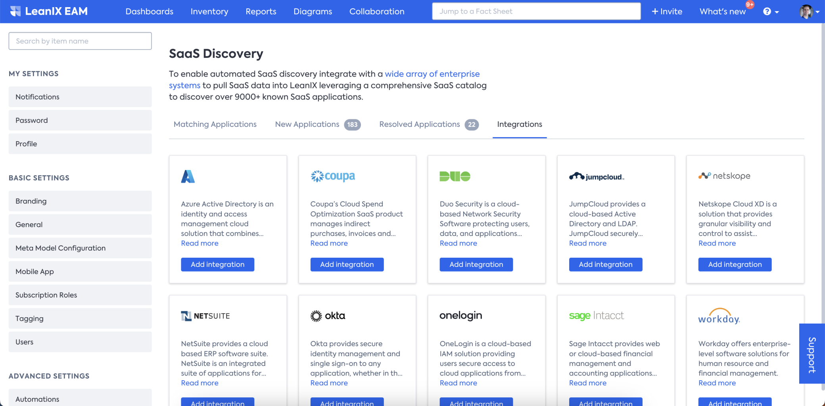Click the NetSuite logo
This screenshot has width=825, height=406.
click(205, 316)
